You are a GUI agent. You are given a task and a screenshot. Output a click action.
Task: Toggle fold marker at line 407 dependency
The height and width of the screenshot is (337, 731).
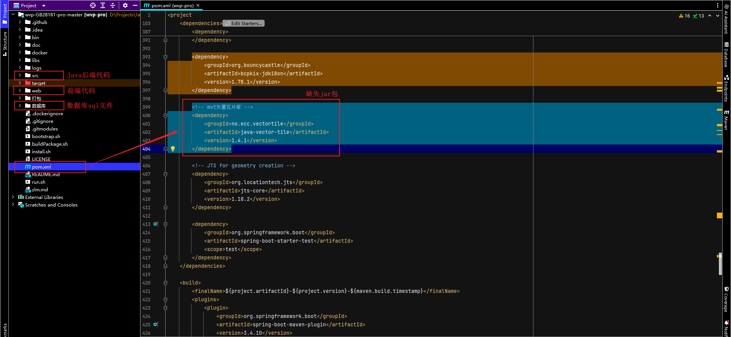(x=165, y=174)
